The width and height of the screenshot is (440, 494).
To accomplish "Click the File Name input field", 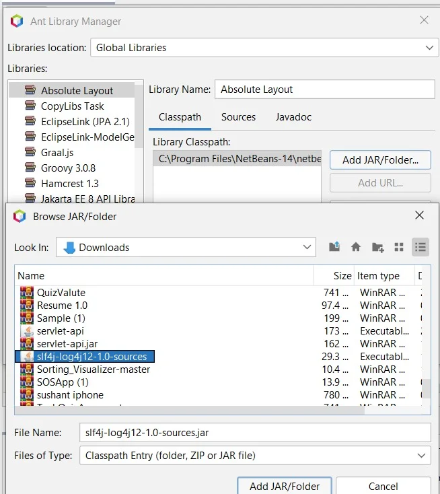I will pyautogui.click(x=255, y=433).
